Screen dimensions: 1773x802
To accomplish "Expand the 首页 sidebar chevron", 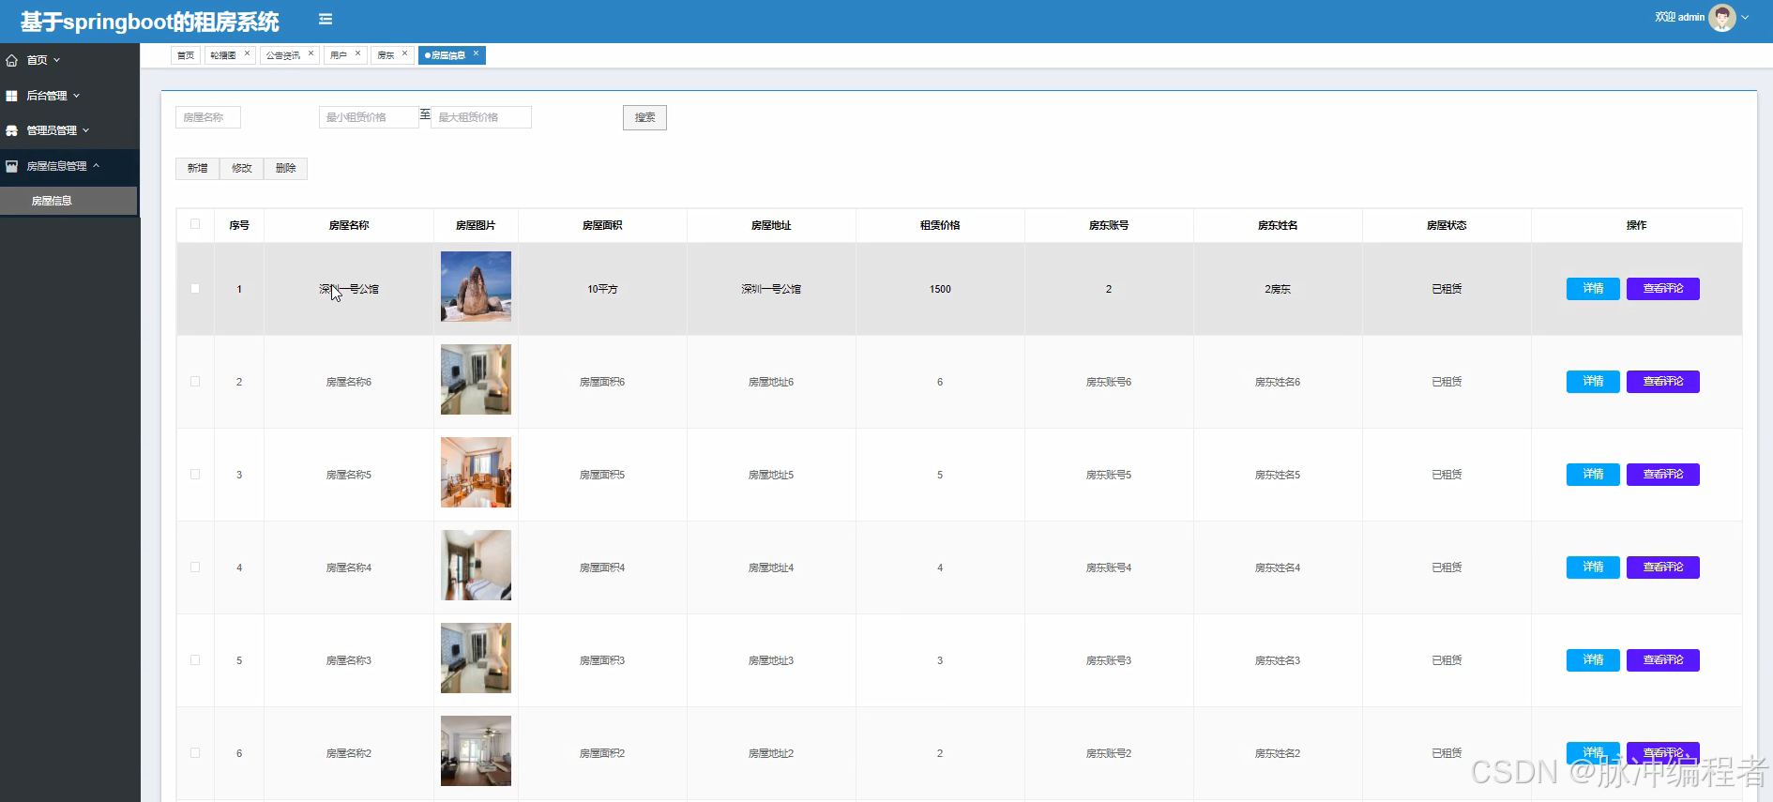I will [x=57, y=60].
